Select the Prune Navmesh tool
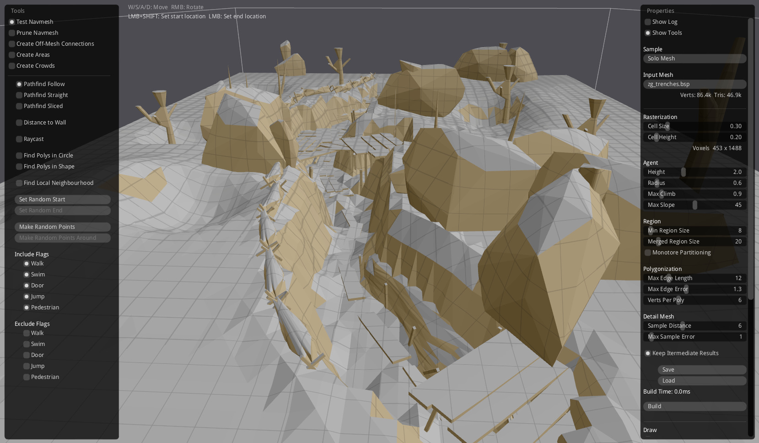 click(12, 33)
